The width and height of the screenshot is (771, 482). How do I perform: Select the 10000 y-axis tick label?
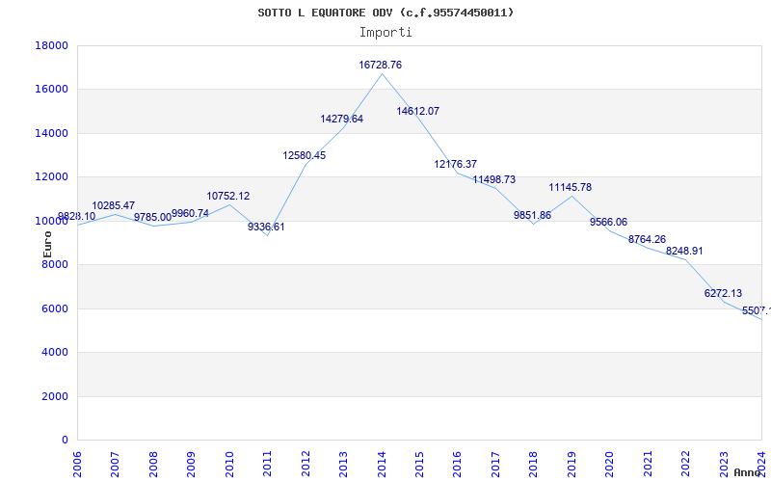coord(51,221)
